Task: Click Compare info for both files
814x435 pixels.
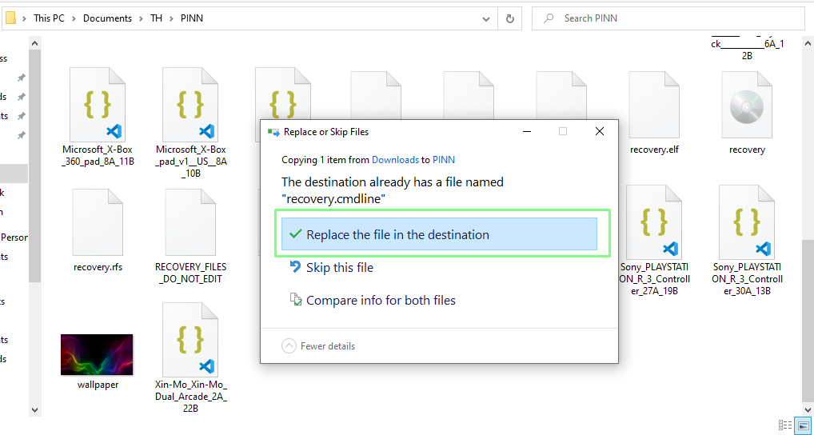Action: 381,301
